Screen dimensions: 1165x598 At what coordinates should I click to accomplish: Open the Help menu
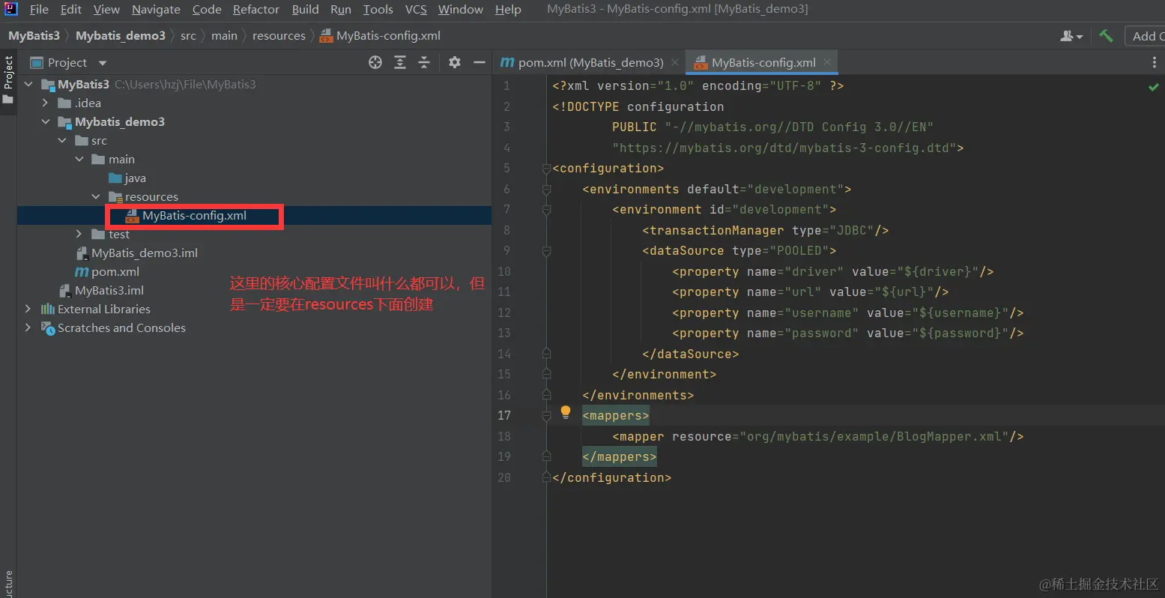pyautogui.click(x=508, y=9)
